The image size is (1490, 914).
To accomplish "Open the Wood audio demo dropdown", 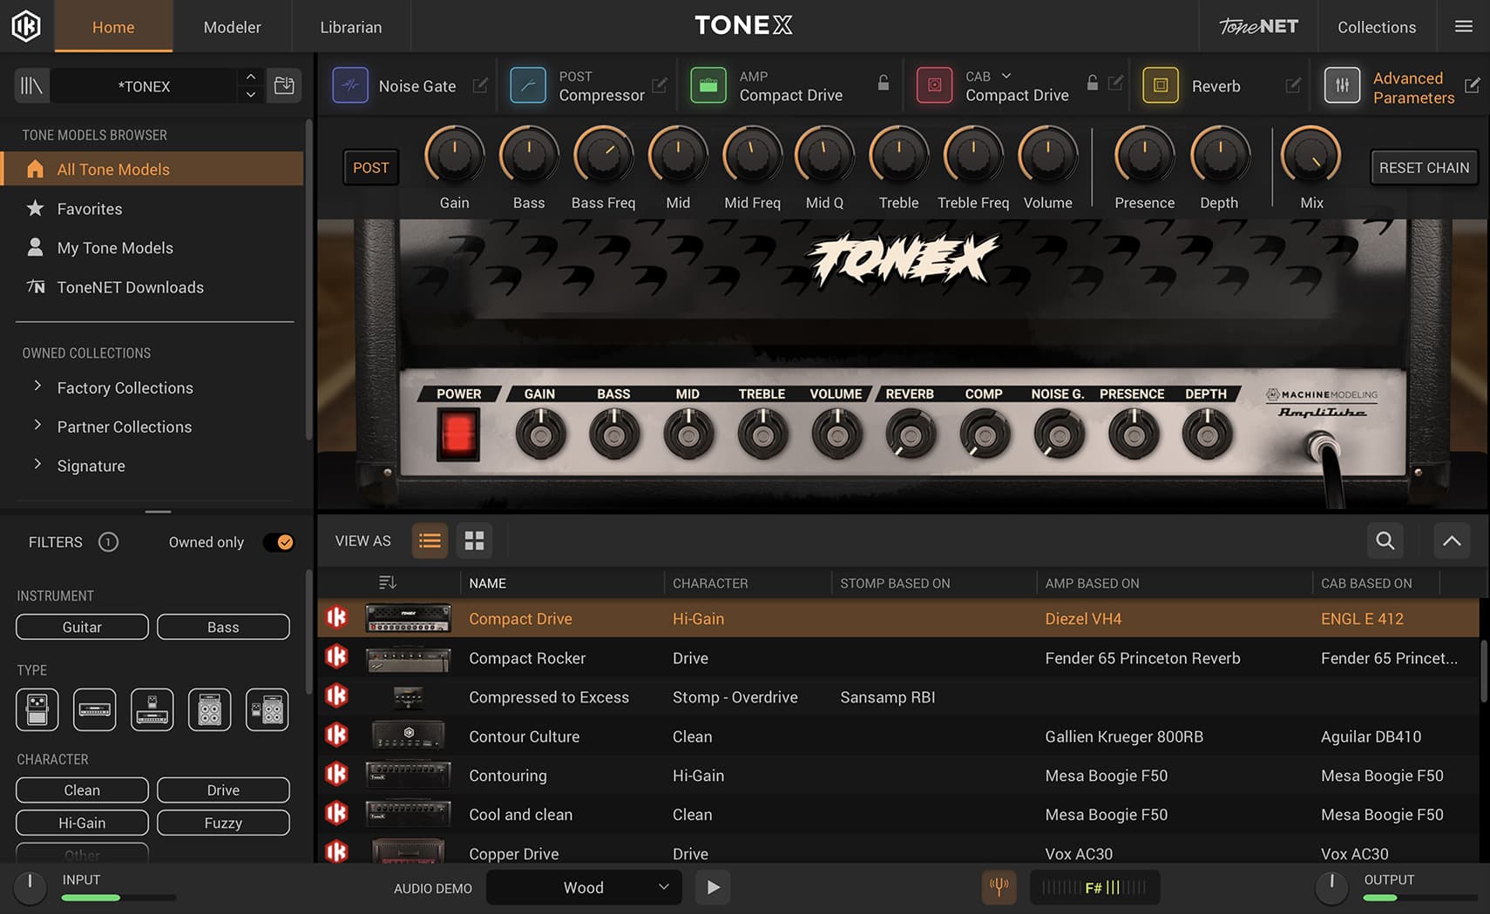I will pos(582,887).
